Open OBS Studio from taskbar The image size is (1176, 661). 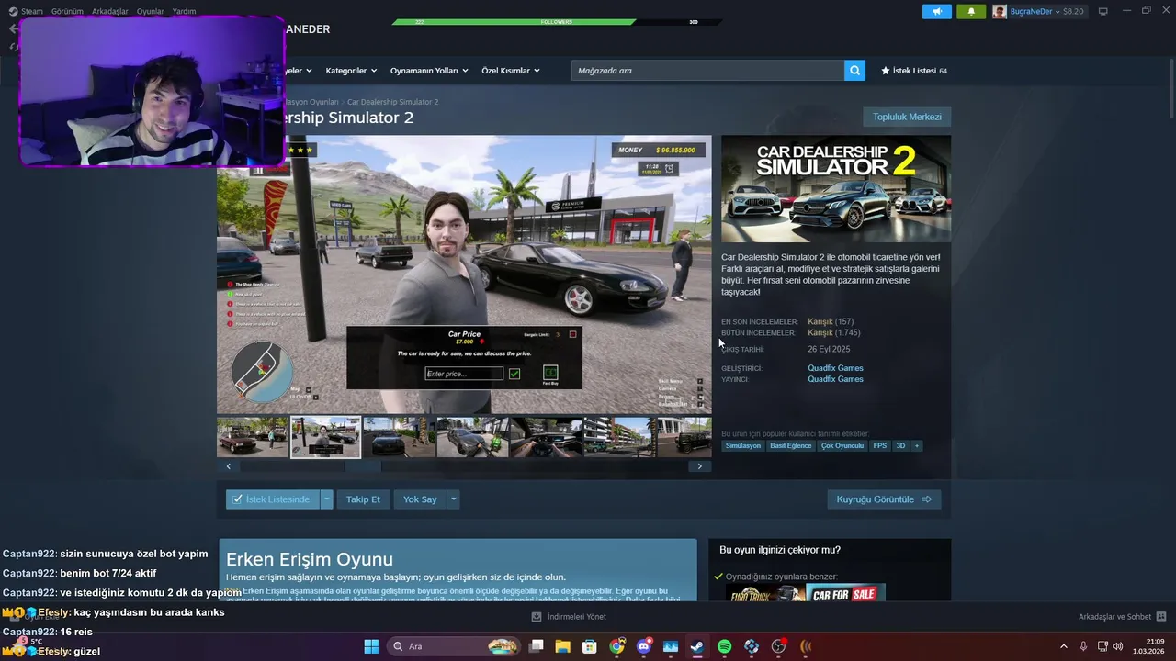pos(778,646)
